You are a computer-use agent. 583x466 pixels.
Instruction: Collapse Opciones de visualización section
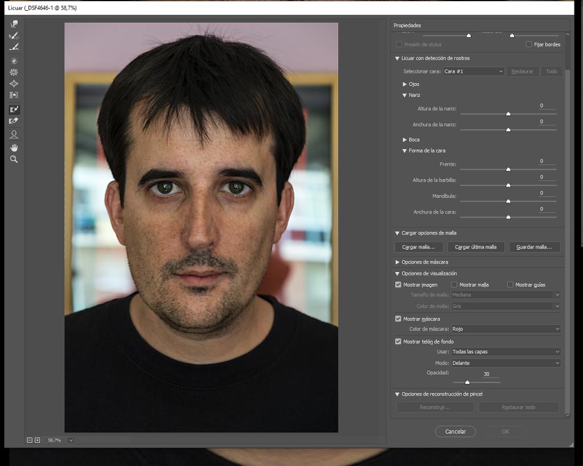pyautogui.click(x=397, y=274)
